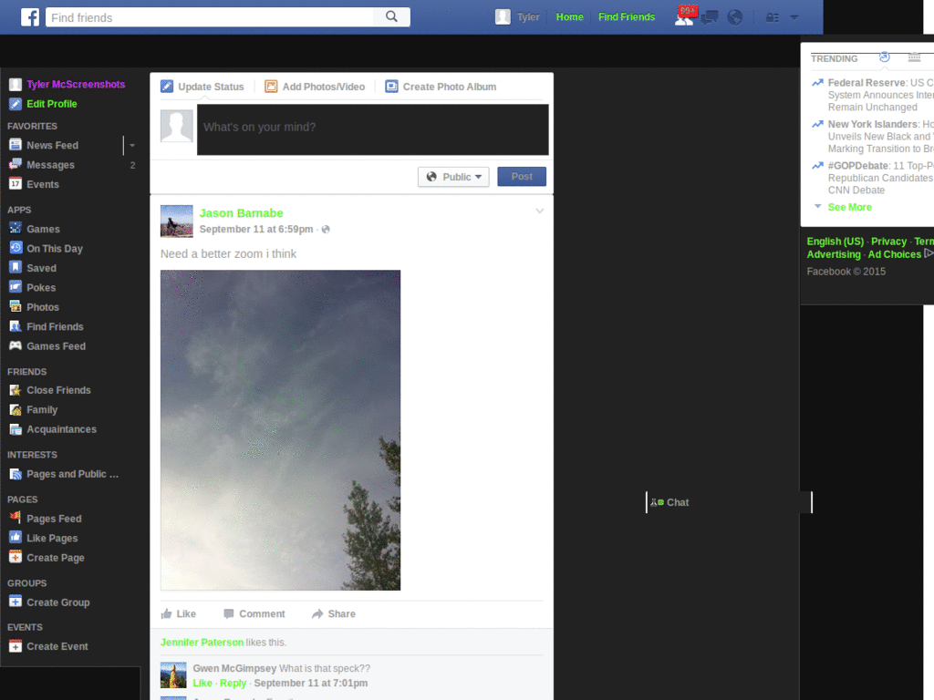Click the Facebook logo icon
This screenshot has height=700, width=934.
click(x=30, y=17)
